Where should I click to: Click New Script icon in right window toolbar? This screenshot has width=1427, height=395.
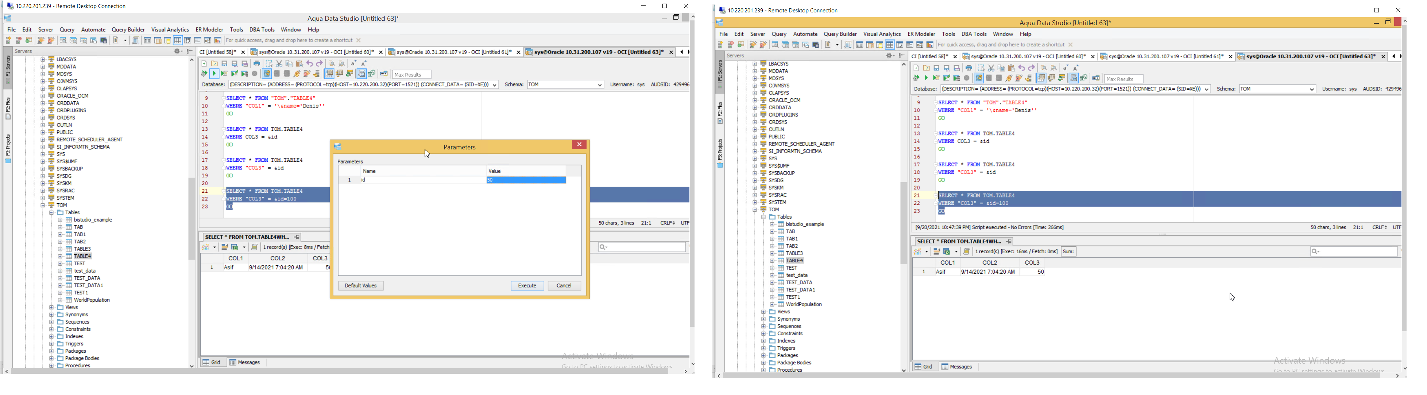(916, 68)
